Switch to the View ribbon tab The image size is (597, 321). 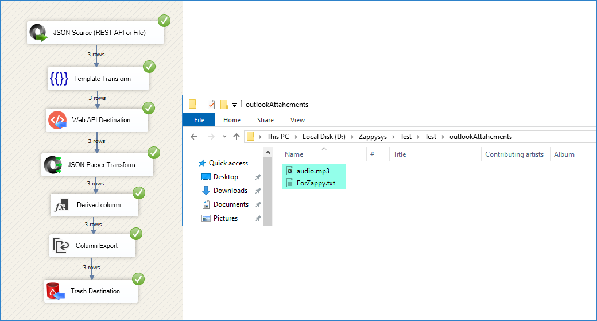pyautogui.click(x=297, y=120)
